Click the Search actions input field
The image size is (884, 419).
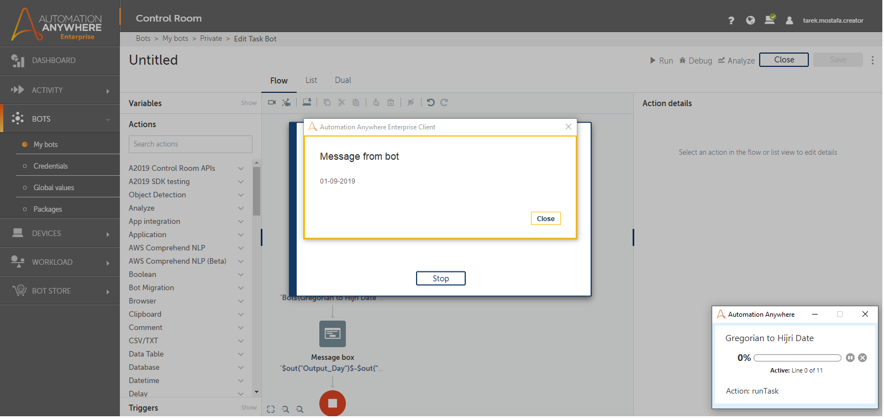(190, 144)
